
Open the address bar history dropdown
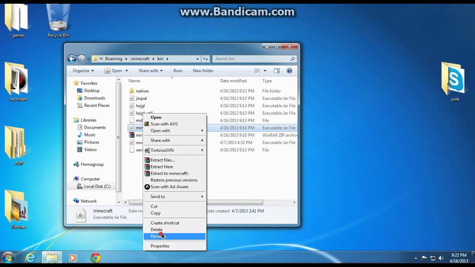(x=197, y=59)
